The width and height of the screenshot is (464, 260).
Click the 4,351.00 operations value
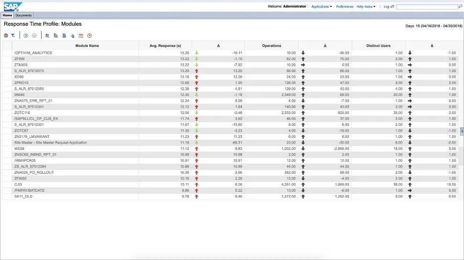(289, 184)
